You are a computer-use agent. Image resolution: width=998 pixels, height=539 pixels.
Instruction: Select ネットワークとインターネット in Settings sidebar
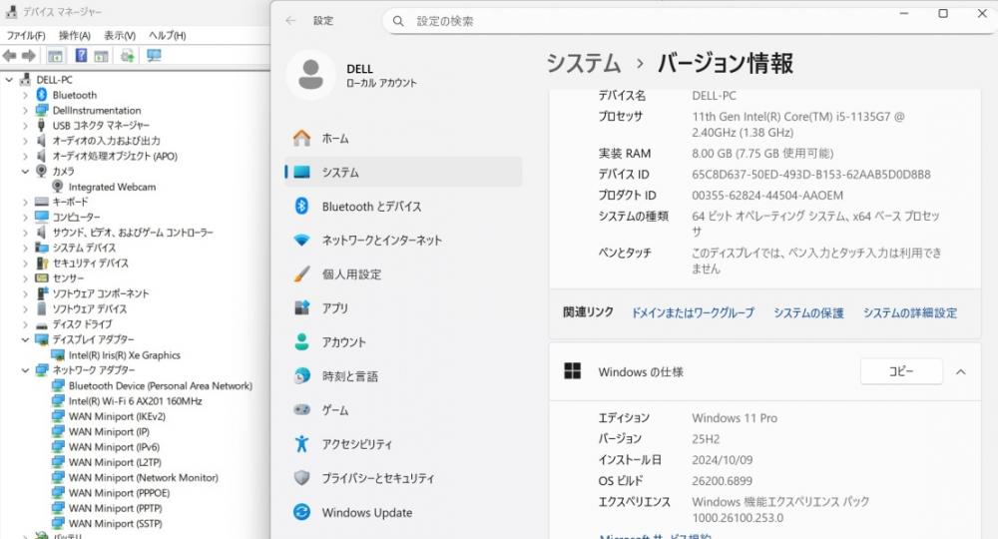(x=381, y=241)
